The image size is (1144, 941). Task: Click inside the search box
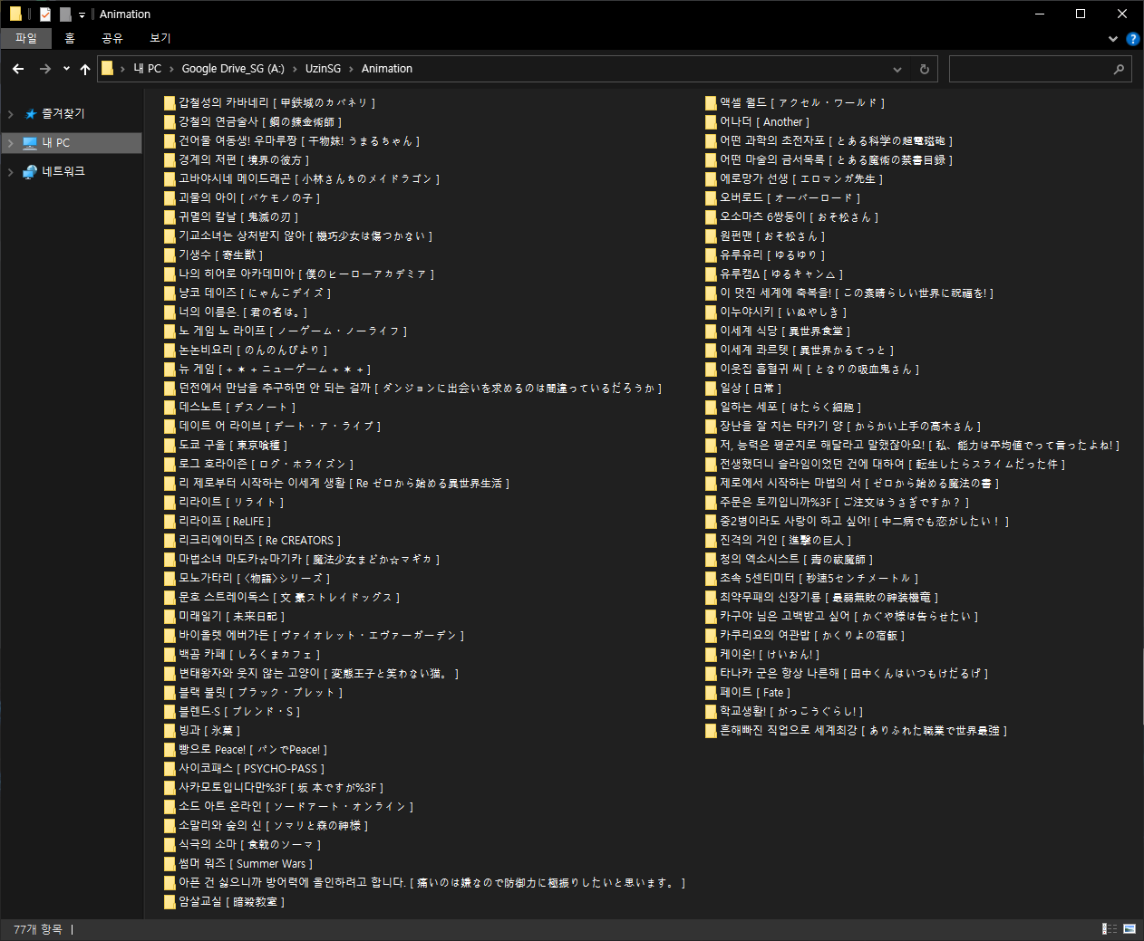coord(1029,69)
